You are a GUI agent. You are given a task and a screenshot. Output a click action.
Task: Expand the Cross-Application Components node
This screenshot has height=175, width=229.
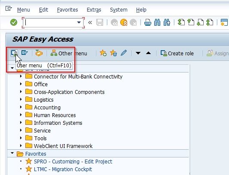[21, 92]
